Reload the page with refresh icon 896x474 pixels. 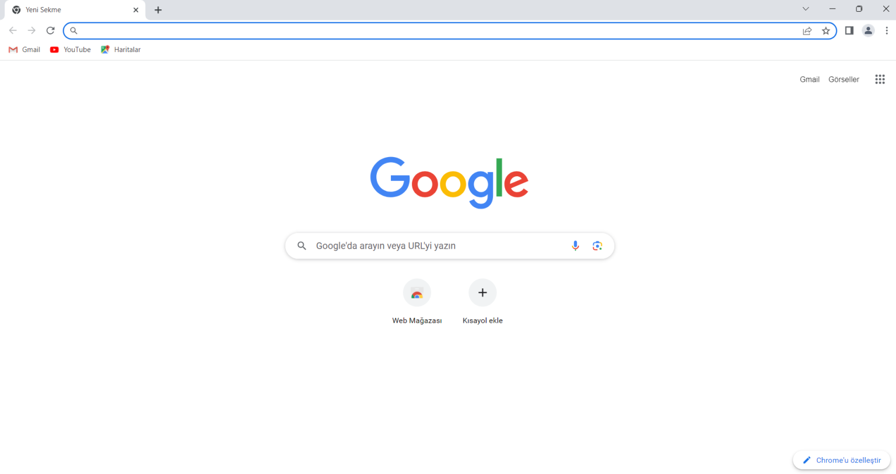tap(51, 30)
